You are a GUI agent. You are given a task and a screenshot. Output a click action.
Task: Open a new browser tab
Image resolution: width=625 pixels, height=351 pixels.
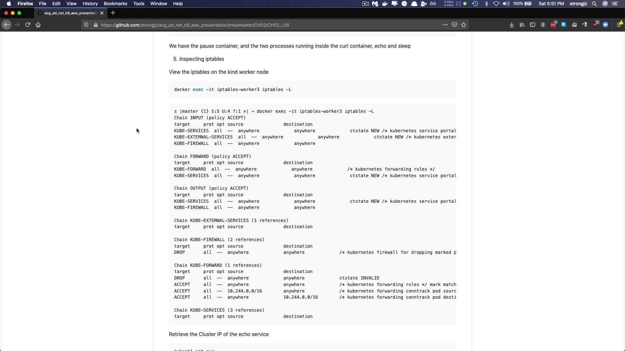pos(113,13)
